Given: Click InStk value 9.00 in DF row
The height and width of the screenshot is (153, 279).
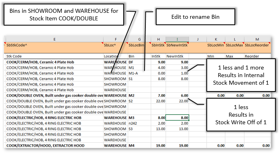Looking at the screenshot, I should point(158,62).
